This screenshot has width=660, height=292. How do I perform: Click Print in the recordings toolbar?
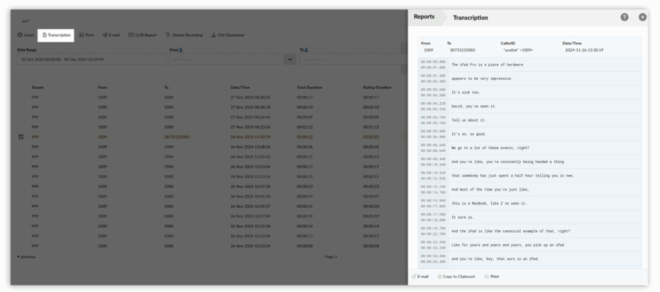pos(86,35)
